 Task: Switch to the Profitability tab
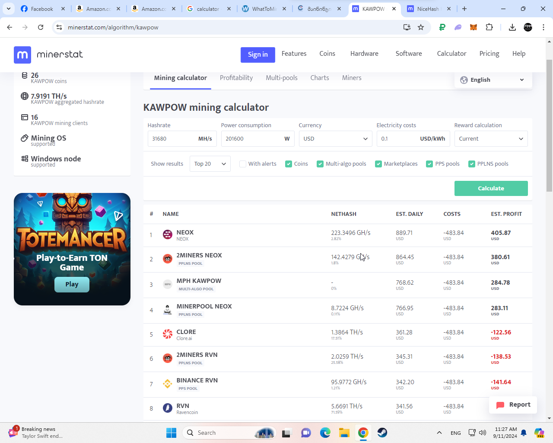236,78
